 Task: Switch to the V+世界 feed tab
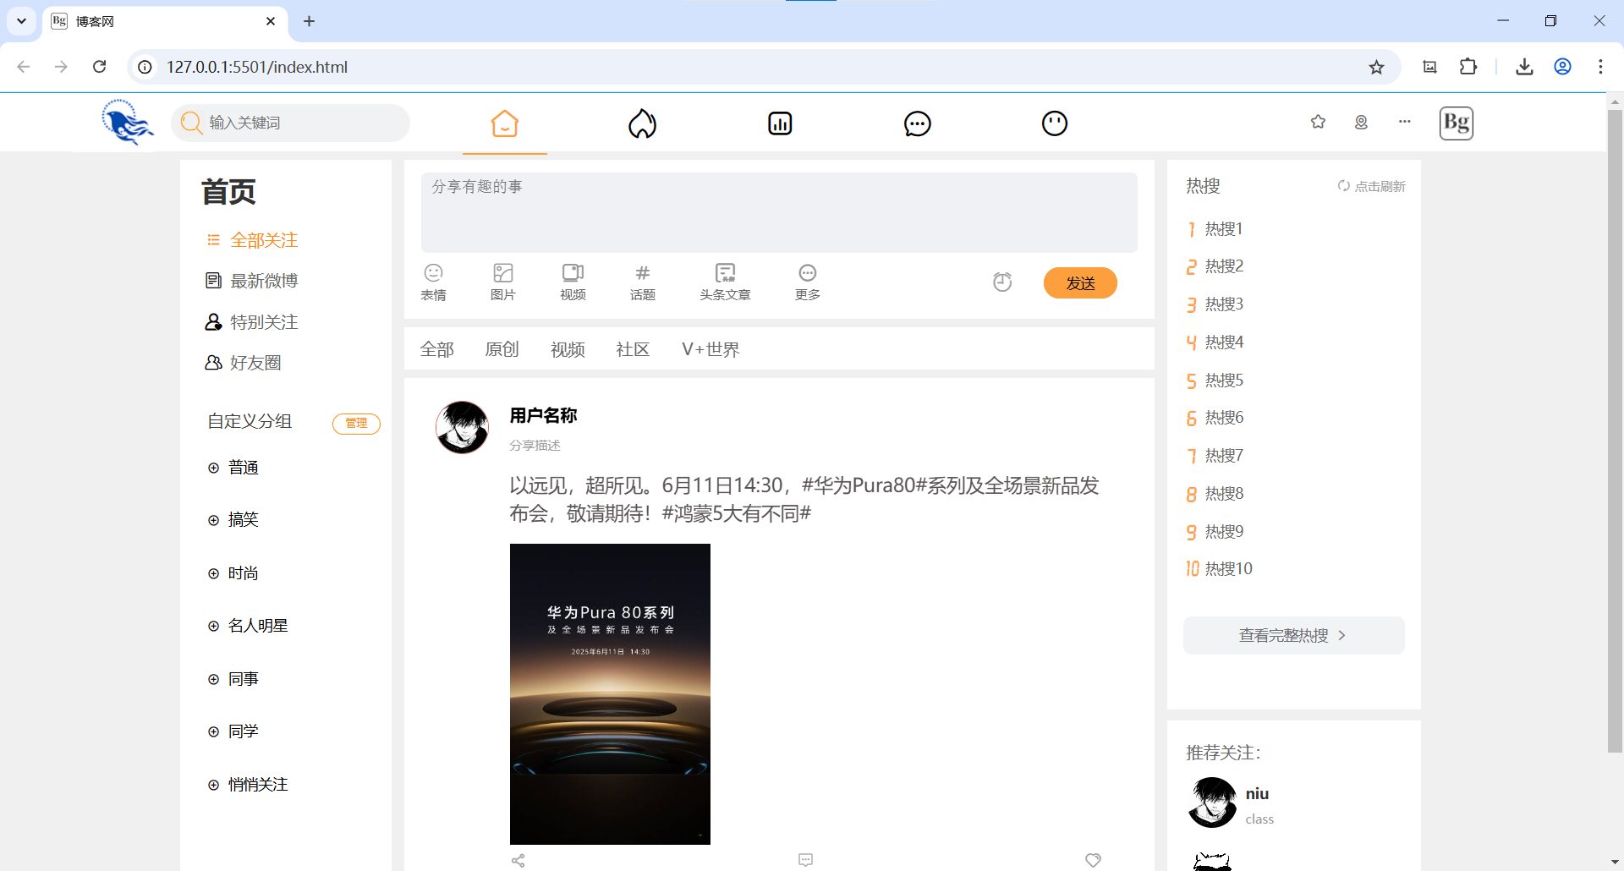click(x=710, y=348)
